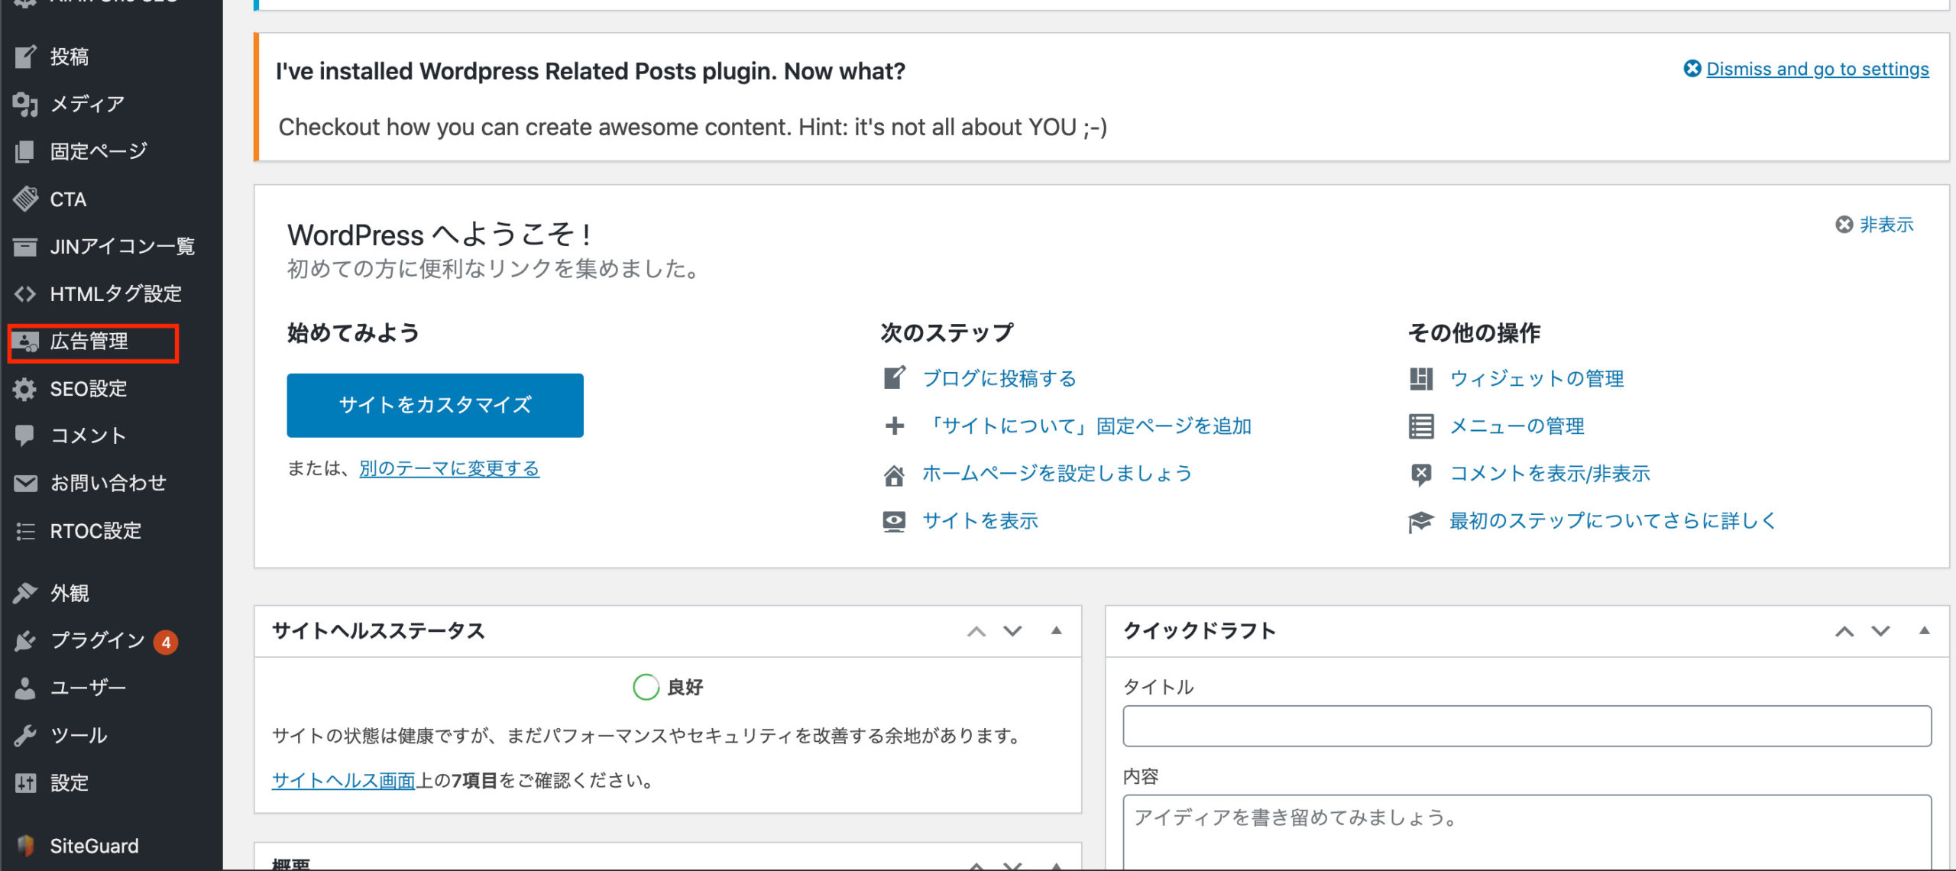The width and height of the screenshot is (1956, 871).
Task: Click the widget grid icon beside ウィジェットの管理
Action: pyautogui.click(x=1421, y=378)
